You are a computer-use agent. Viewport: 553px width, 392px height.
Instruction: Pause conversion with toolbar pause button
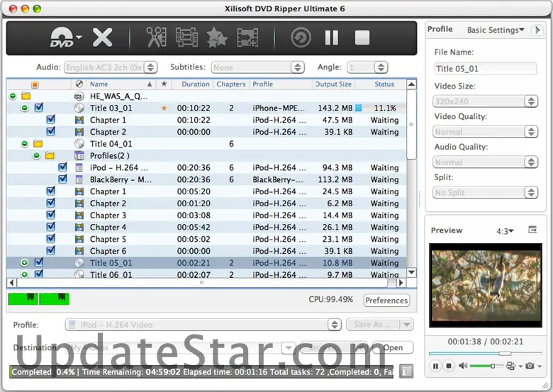[x=332, y=38]
